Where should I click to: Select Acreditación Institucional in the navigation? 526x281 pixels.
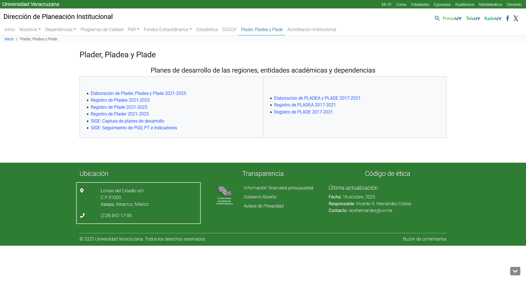311,29
